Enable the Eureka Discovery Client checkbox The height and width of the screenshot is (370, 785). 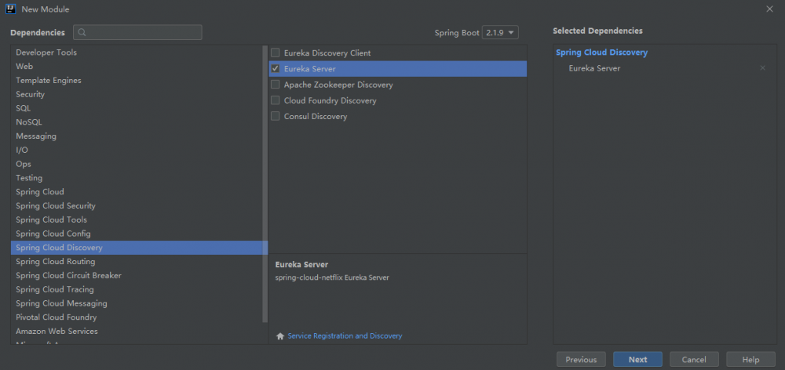coord(276,53)
